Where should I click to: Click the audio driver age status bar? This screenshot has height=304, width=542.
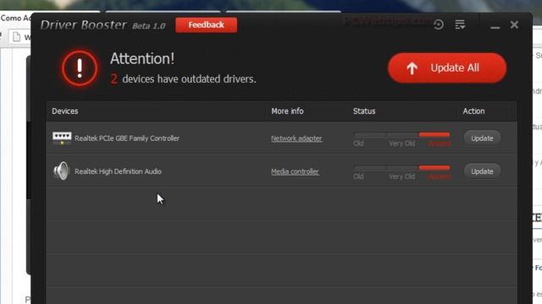tap(402, 167)
